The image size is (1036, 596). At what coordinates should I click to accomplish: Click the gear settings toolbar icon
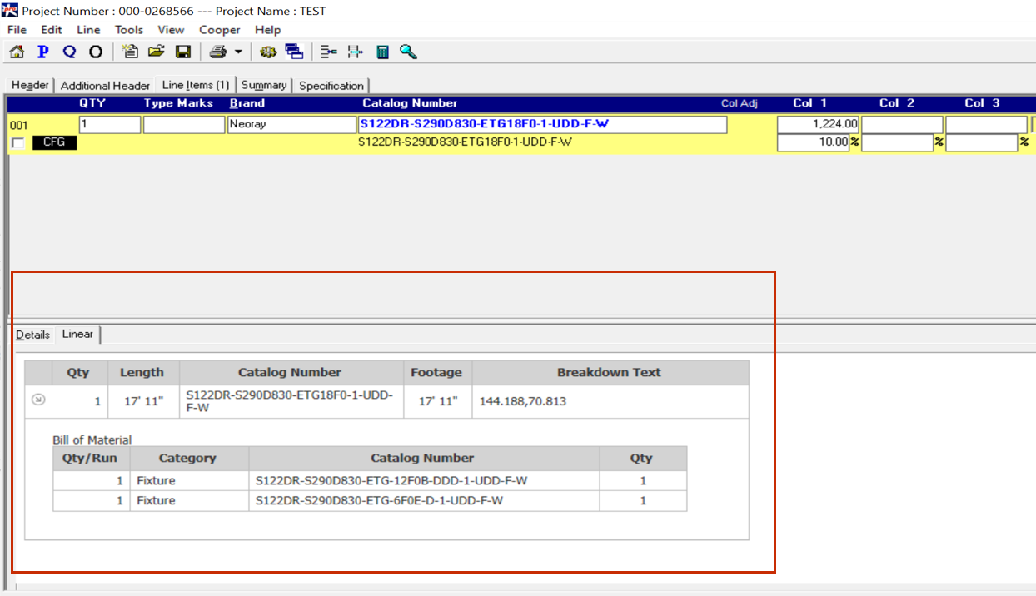click(x=268, y=52)
